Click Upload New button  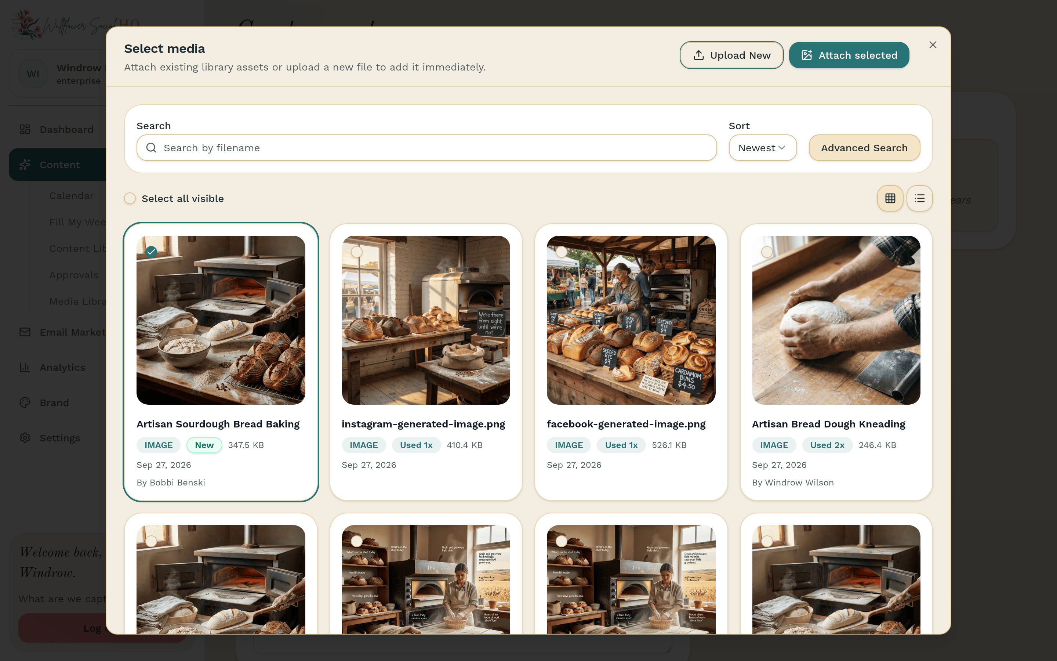731,55
